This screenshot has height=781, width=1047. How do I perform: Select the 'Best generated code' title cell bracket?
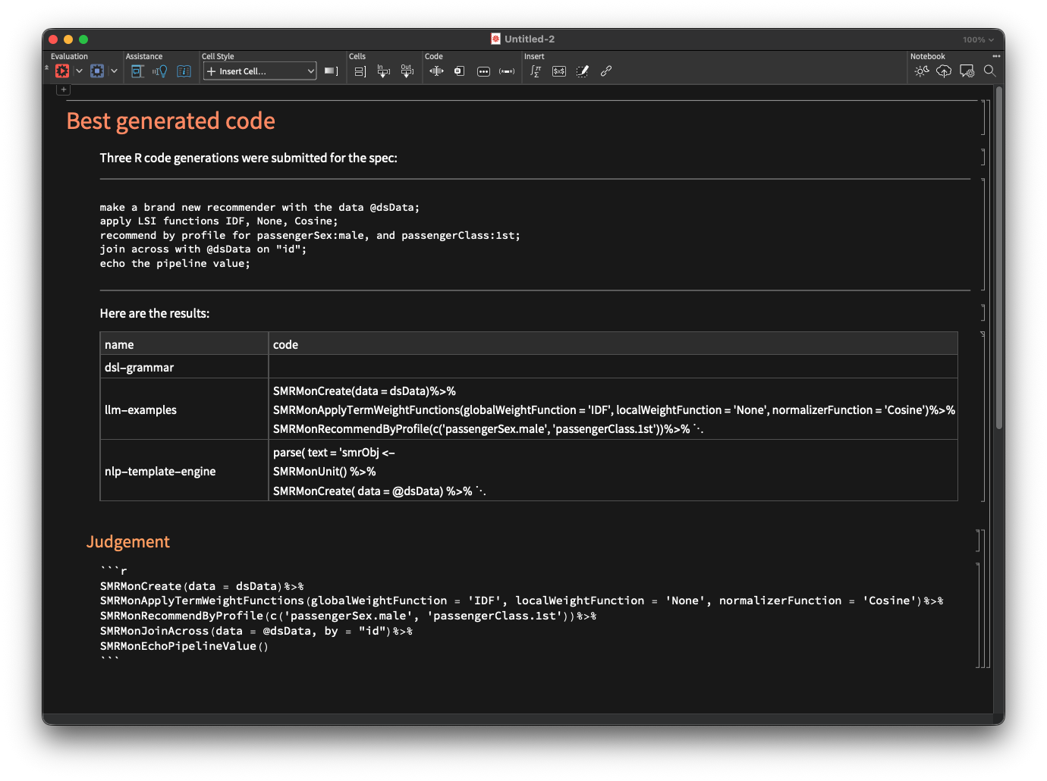tap(983, 118)
